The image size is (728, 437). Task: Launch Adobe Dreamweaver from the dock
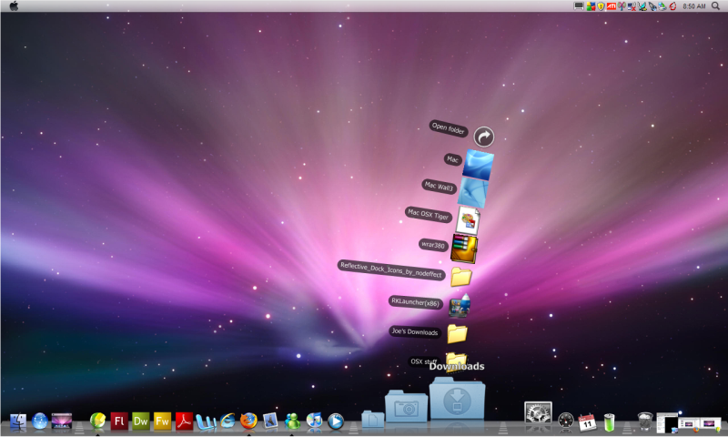coord(141,422)
